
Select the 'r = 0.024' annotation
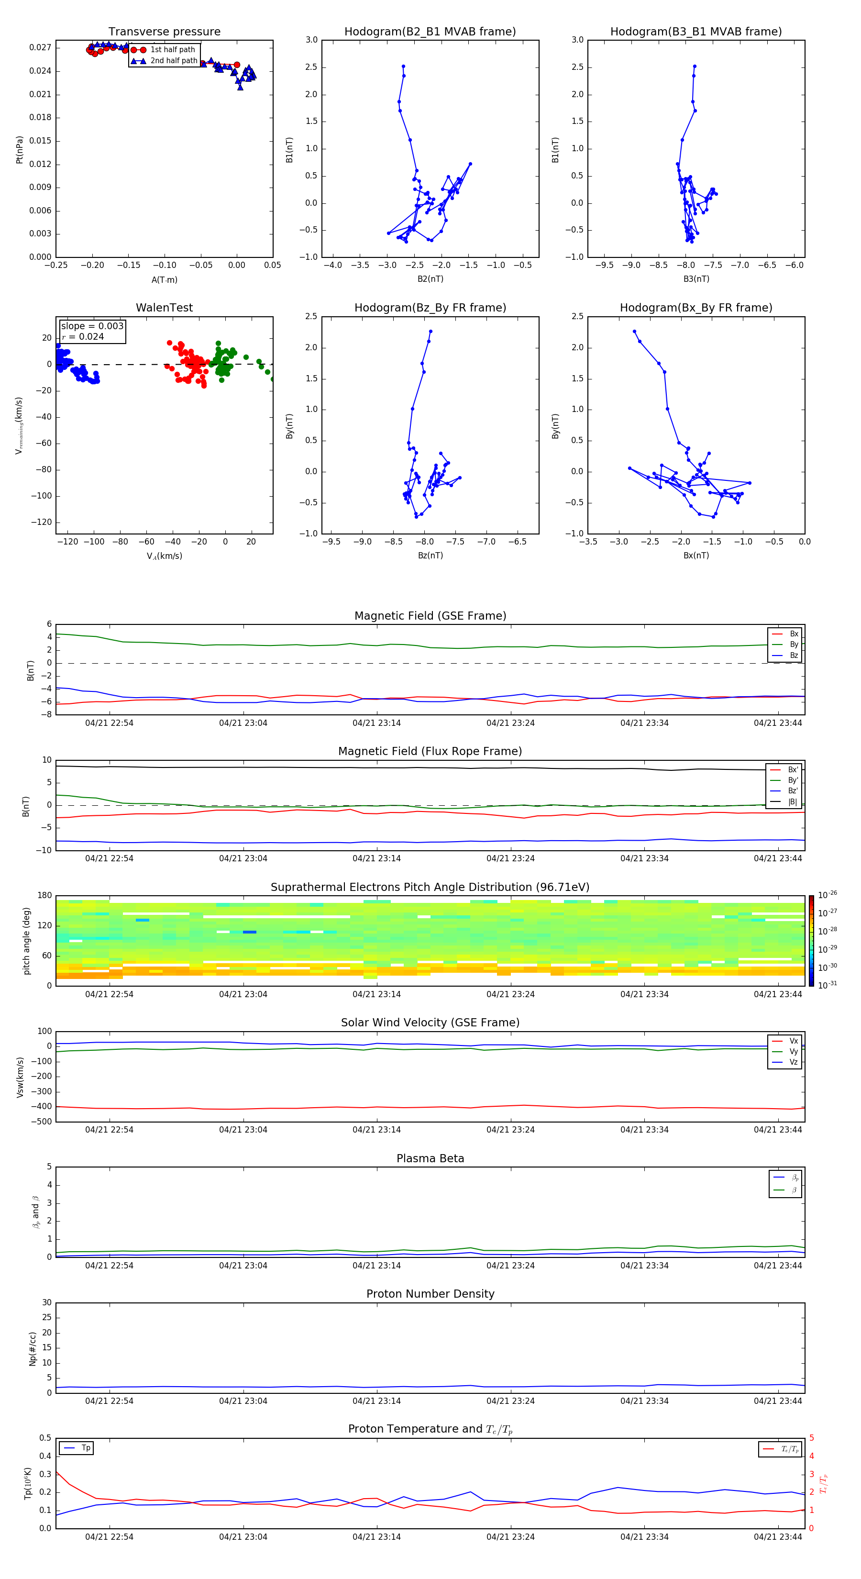pos(83,337)
